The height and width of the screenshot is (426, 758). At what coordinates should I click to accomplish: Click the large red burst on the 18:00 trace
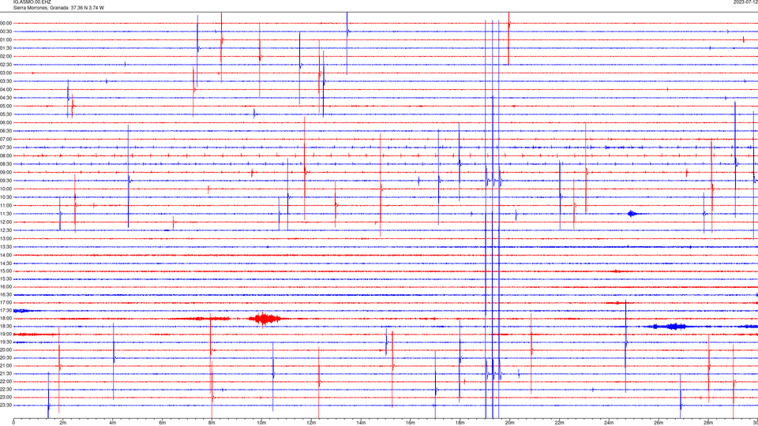(265, 319)
